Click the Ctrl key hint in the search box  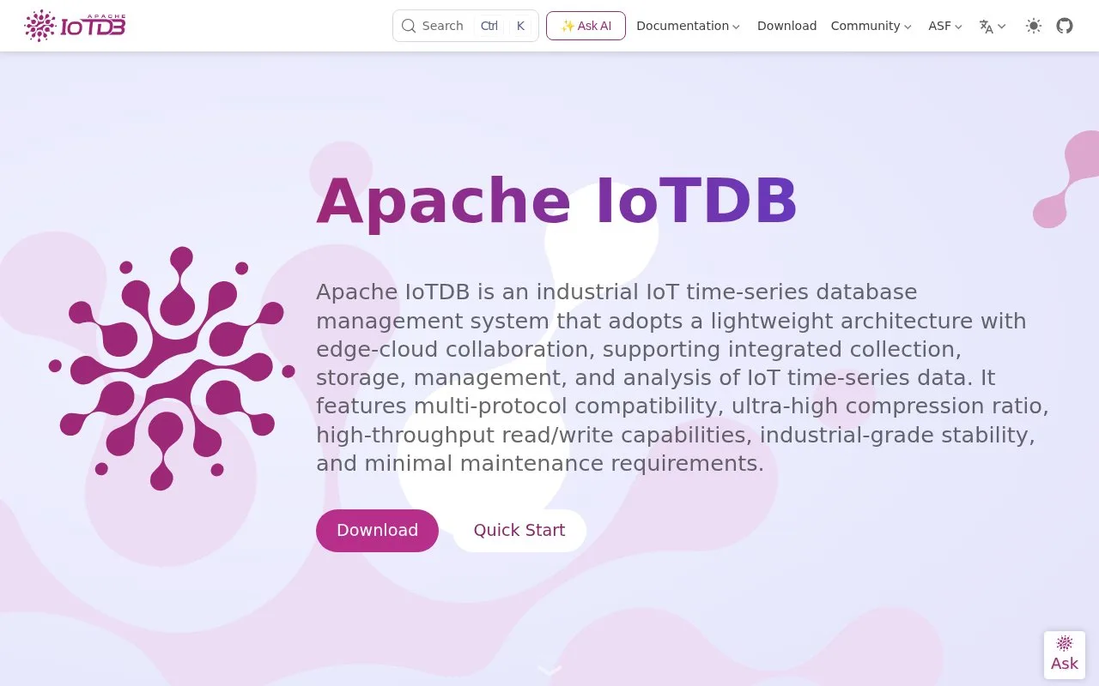(489, 26)
